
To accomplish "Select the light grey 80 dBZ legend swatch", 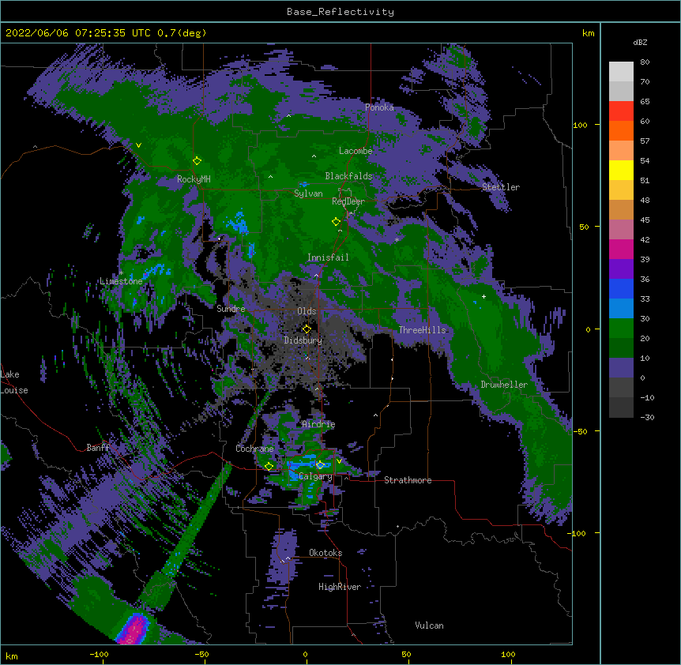I will click(621, 72).
